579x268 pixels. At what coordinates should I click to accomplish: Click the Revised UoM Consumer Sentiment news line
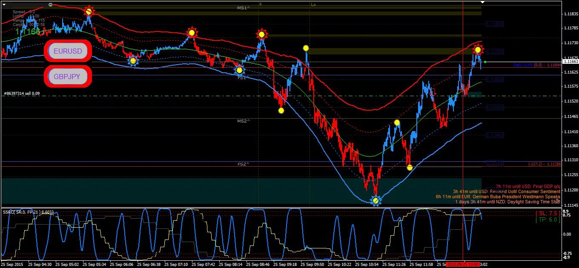(x=507, y=191)
